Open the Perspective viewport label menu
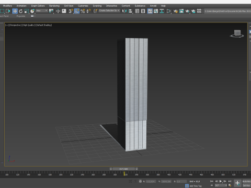 coord(15,25)
